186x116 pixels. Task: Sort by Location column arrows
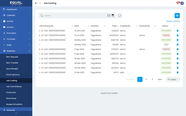(104, 26)
